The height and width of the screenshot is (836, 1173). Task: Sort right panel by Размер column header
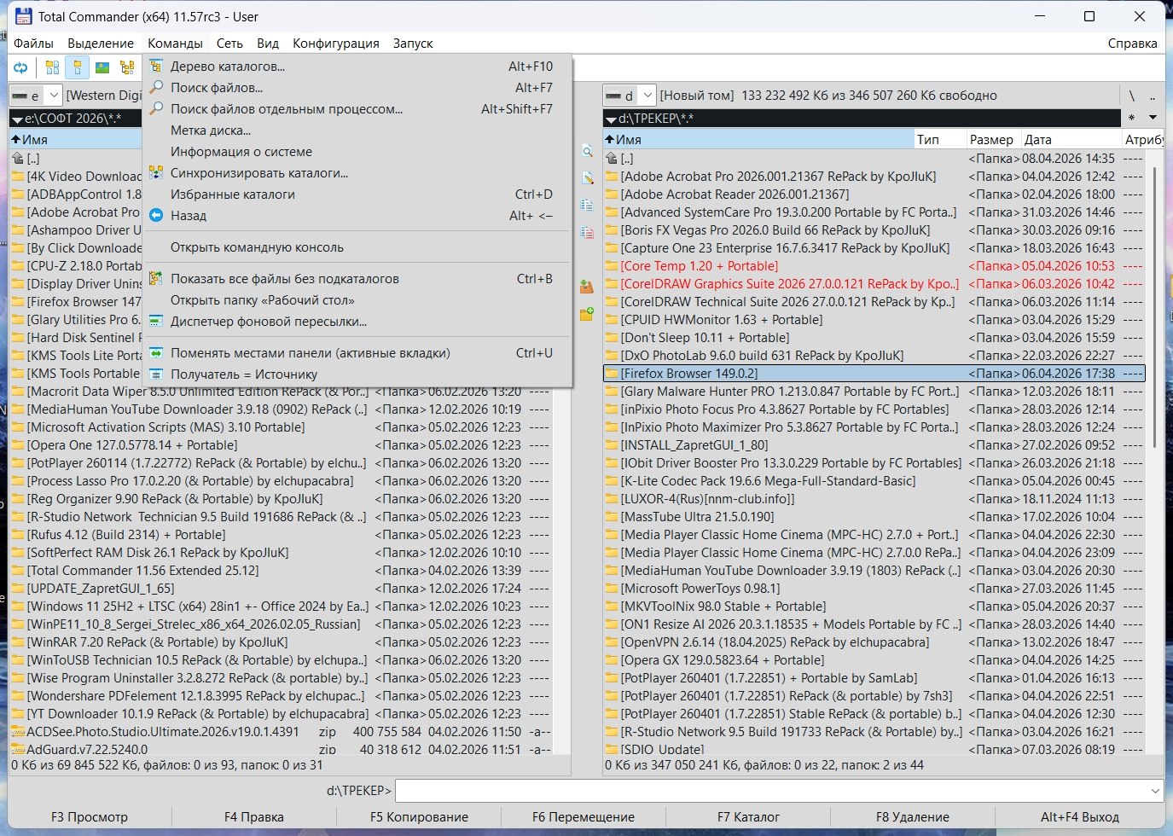click(x=992, y=140)
